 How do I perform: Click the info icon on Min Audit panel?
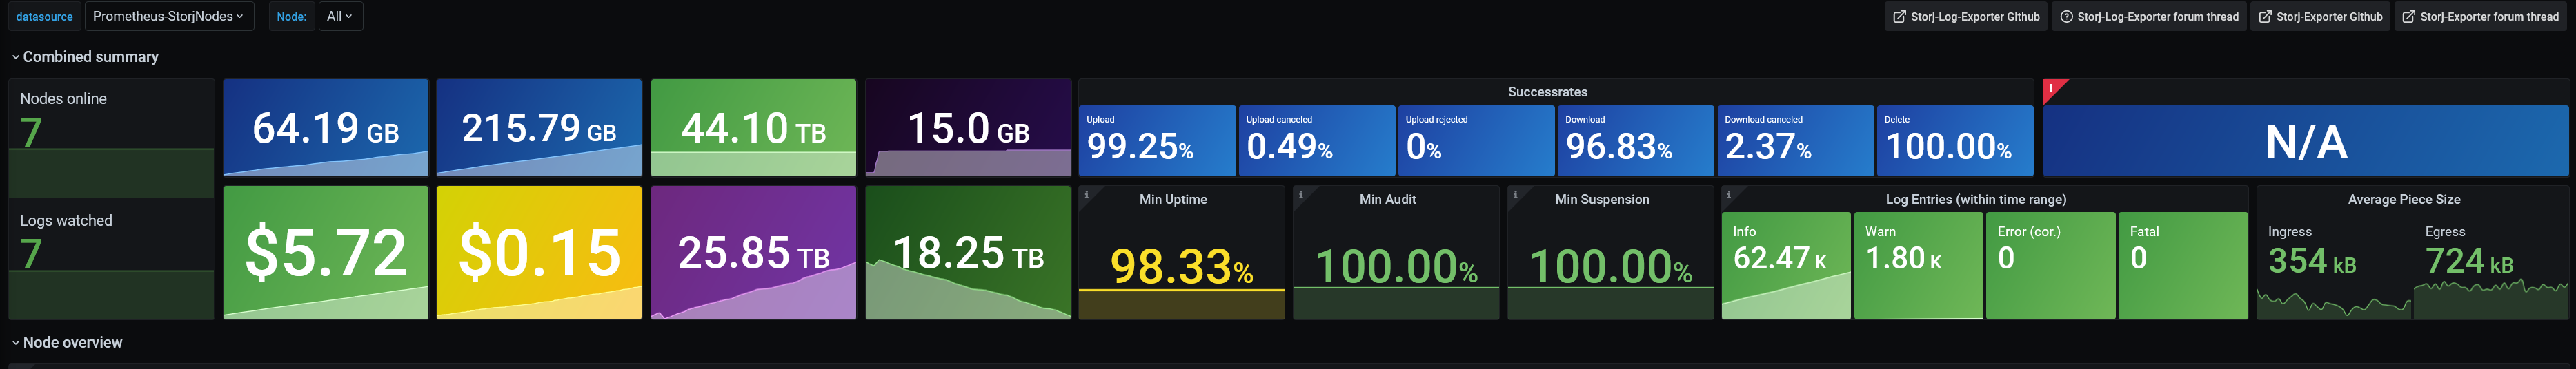coord(1300,194)
